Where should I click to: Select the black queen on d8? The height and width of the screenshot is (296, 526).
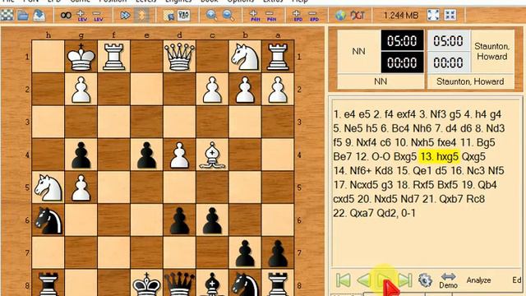click(x=179, y=284)
